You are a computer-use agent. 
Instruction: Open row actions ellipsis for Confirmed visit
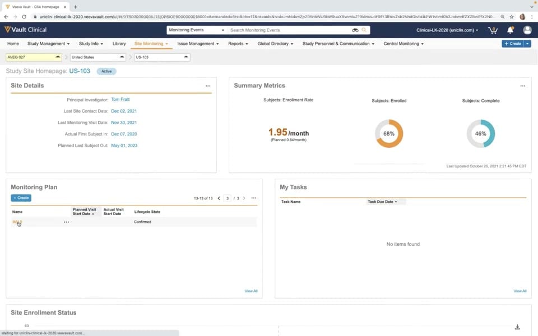click(66, 222)
